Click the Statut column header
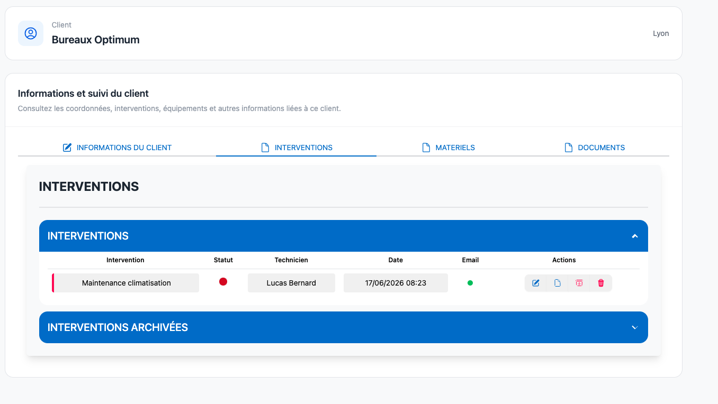The image size is (718, 404). click(223, 260)
